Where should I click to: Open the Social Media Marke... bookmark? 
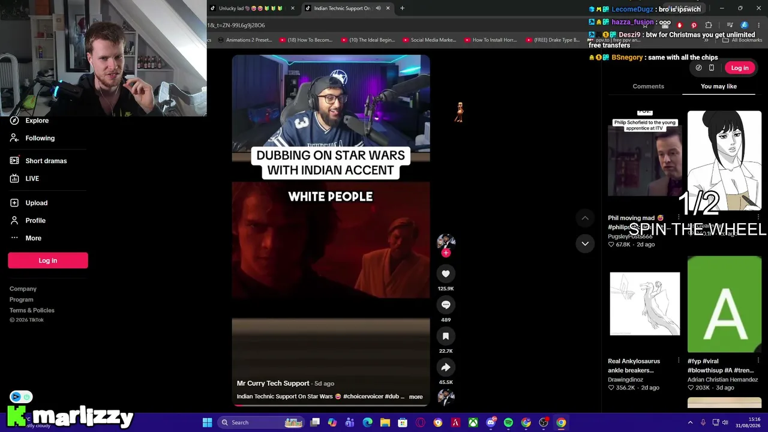pos(429,40)
